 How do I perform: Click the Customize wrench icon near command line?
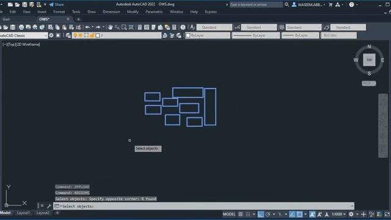pos(49,206)
